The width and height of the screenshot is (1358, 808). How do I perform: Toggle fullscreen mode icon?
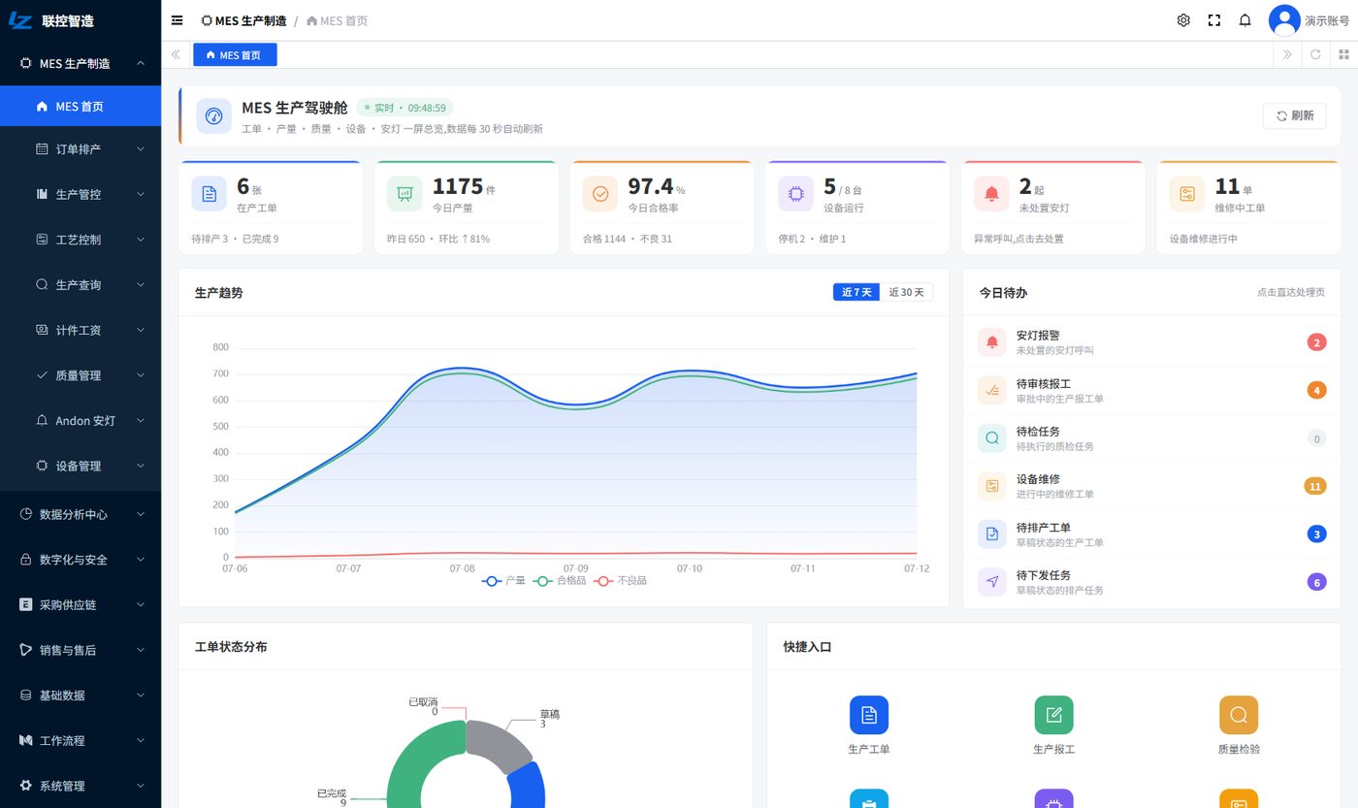tap(1214, 20)
